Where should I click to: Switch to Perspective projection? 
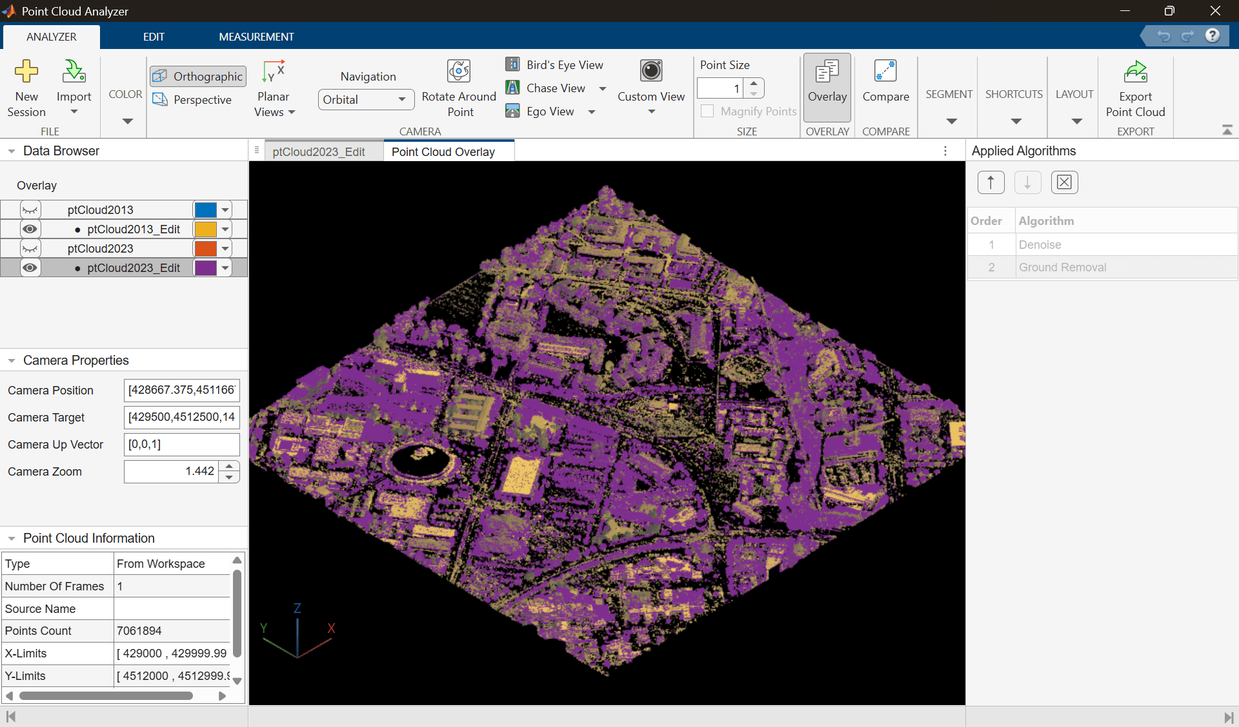[192, 99]
